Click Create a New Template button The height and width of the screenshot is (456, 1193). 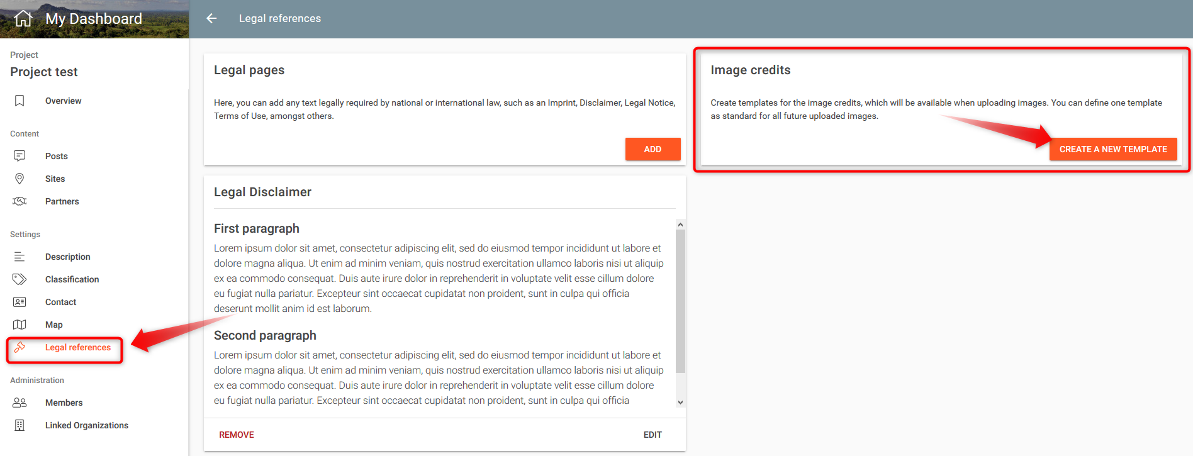tap(1112, 149)
